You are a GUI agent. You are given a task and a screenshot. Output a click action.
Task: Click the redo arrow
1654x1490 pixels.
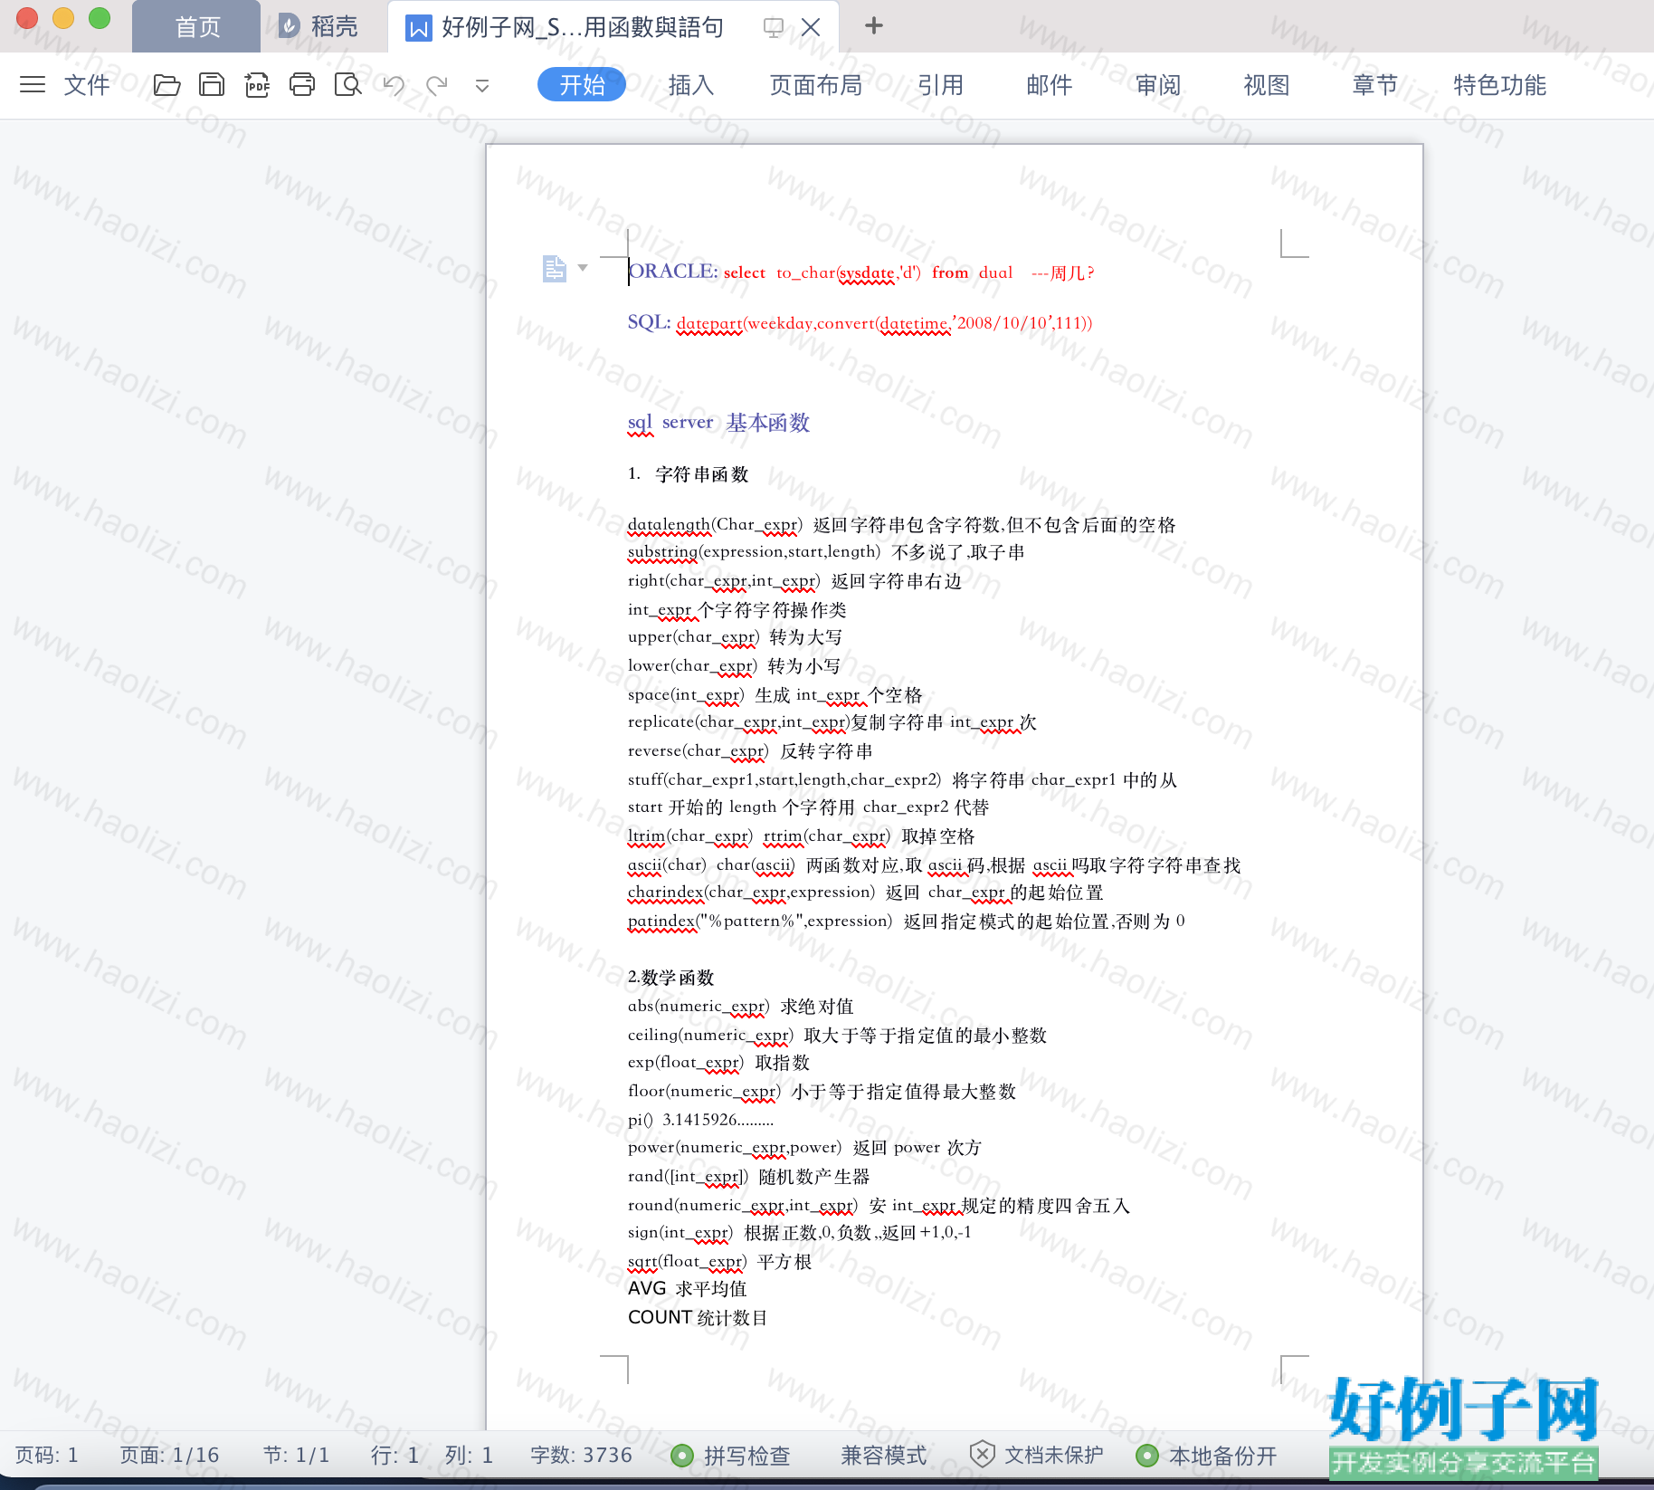[437, 85]
